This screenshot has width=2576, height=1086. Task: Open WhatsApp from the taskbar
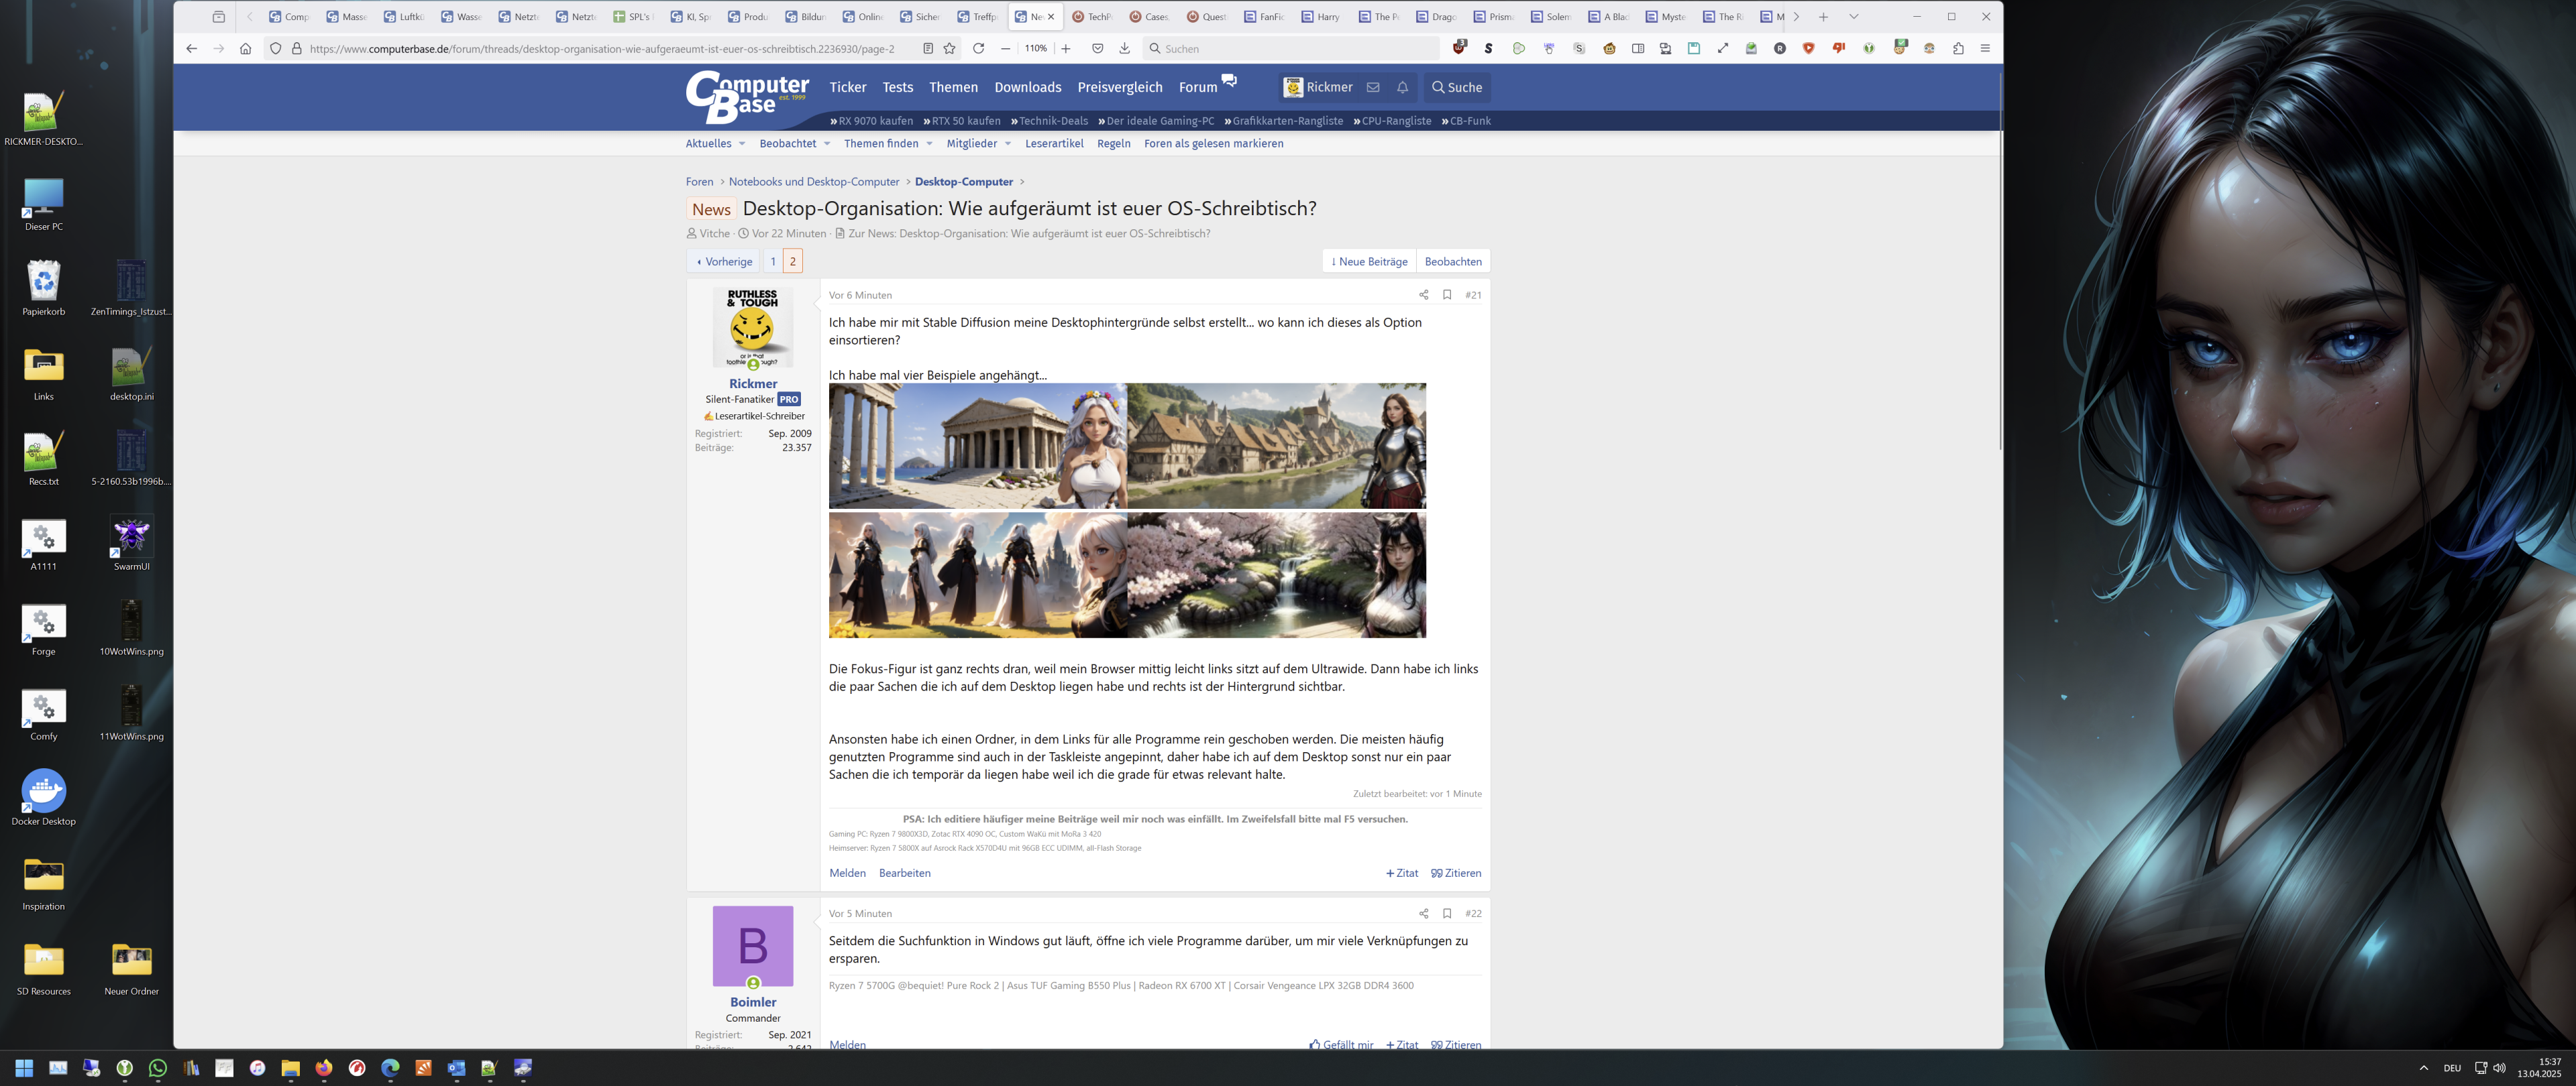(x=158, y=1068)
